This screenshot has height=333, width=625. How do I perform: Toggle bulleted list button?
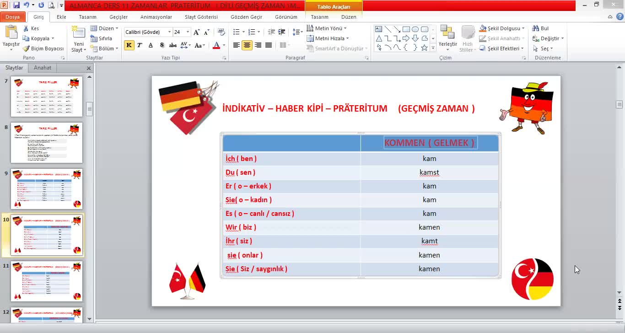[236, 32]
